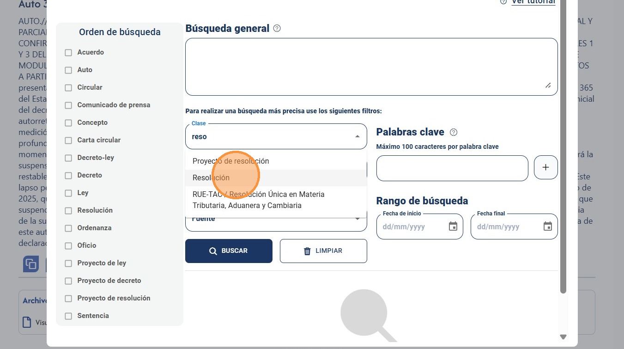Expand the Fuente dropdown arrow
The image size is (624, 349).
357,219
